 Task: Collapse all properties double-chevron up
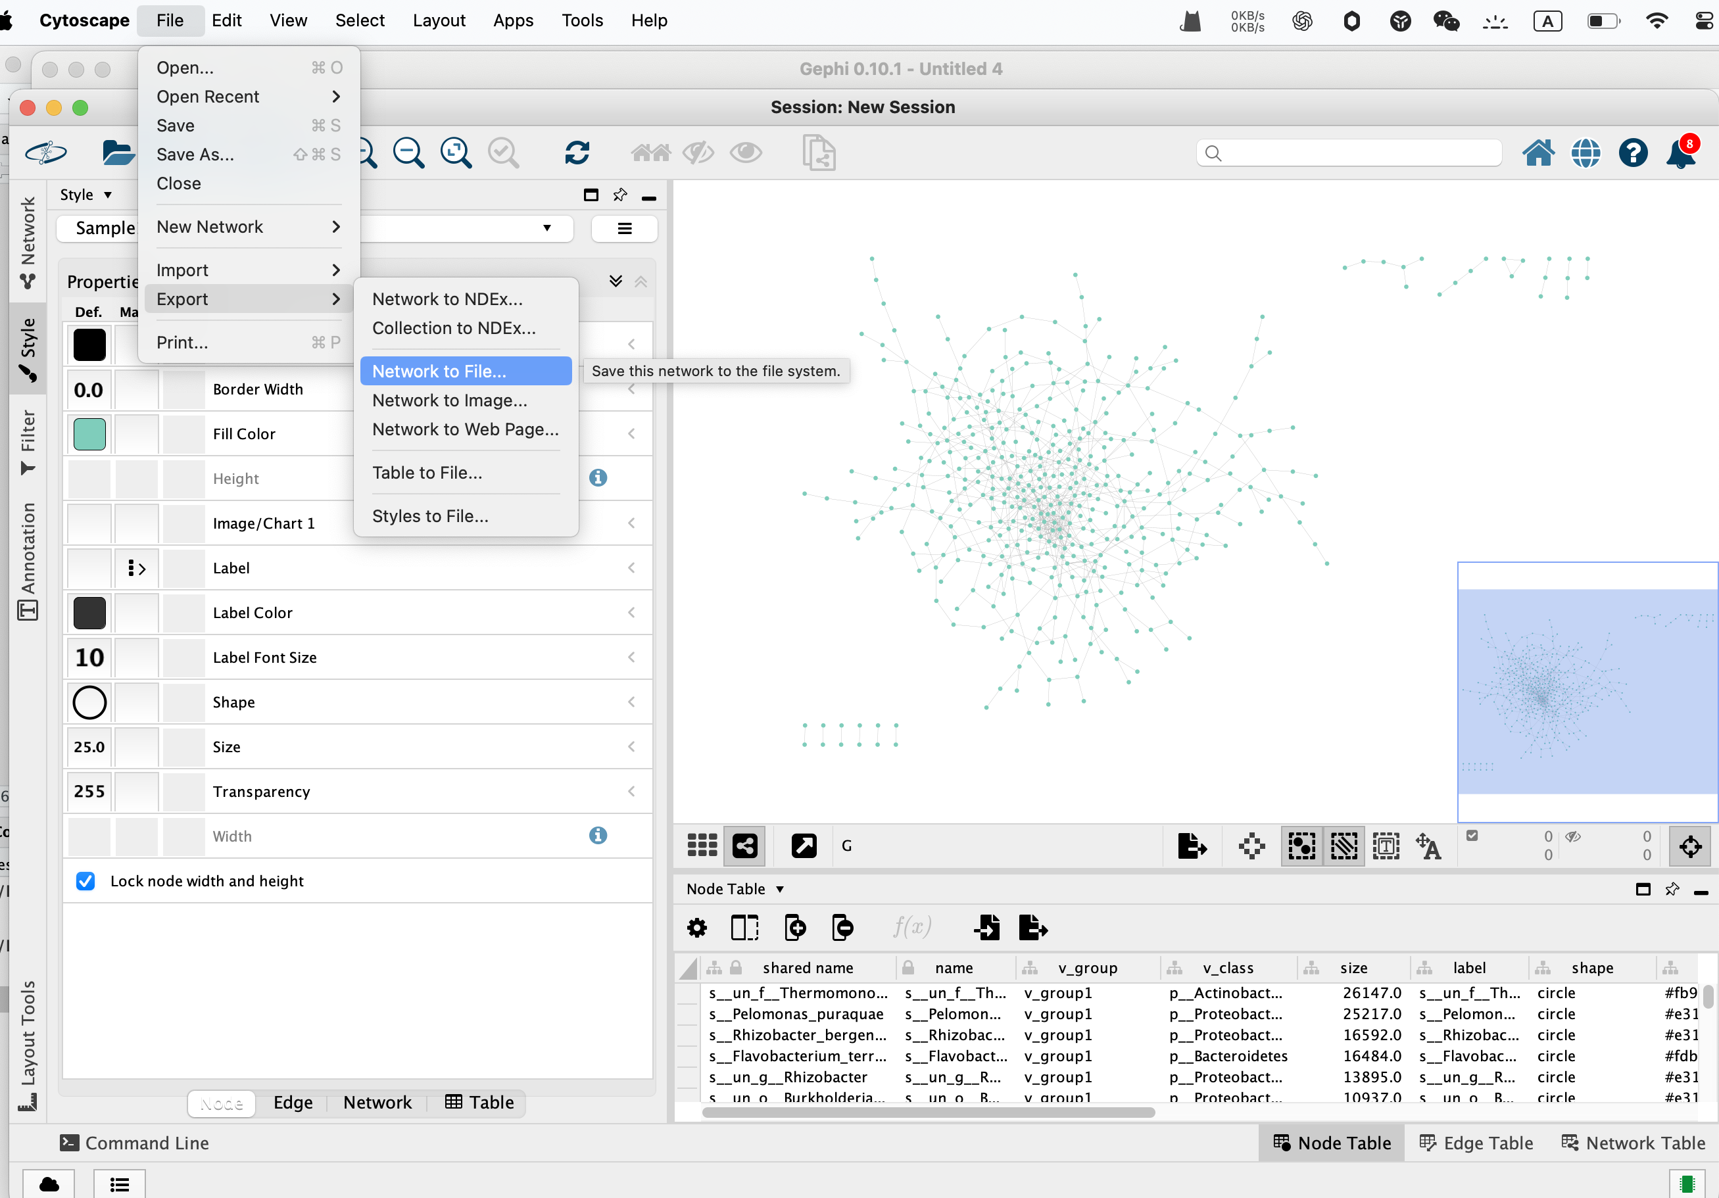pos(641,281)
